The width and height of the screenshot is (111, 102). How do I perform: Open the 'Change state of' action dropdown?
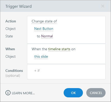(x=44, y=21)
